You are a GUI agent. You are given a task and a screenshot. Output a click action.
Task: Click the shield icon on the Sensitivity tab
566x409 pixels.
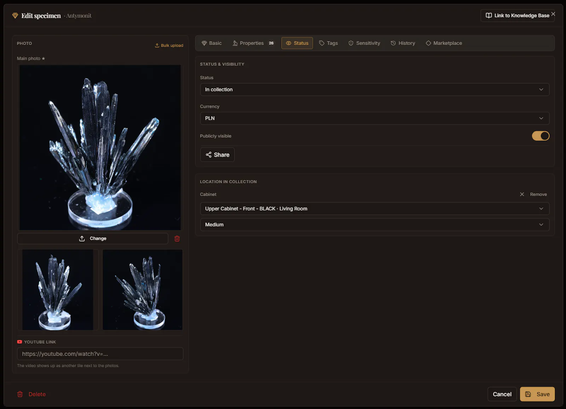point(351,43)
